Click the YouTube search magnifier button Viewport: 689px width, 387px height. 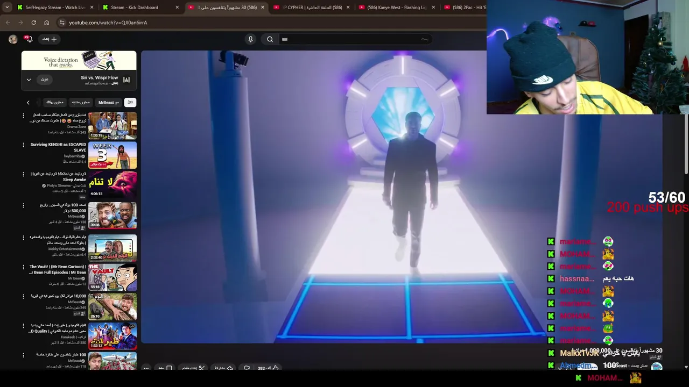pos(270,39)
